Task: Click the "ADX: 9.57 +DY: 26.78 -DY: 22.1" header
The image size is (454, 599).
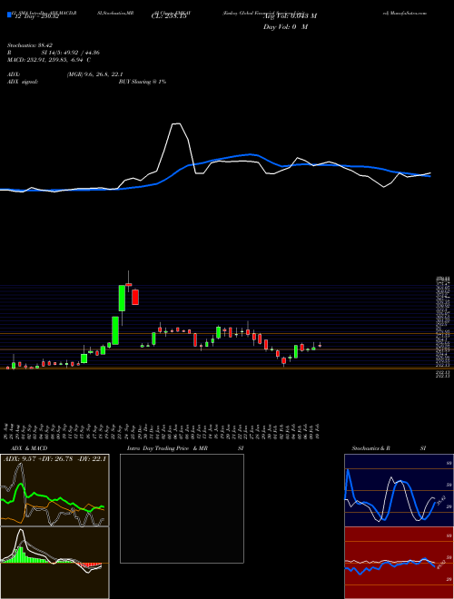Action: tap(54, 459)
